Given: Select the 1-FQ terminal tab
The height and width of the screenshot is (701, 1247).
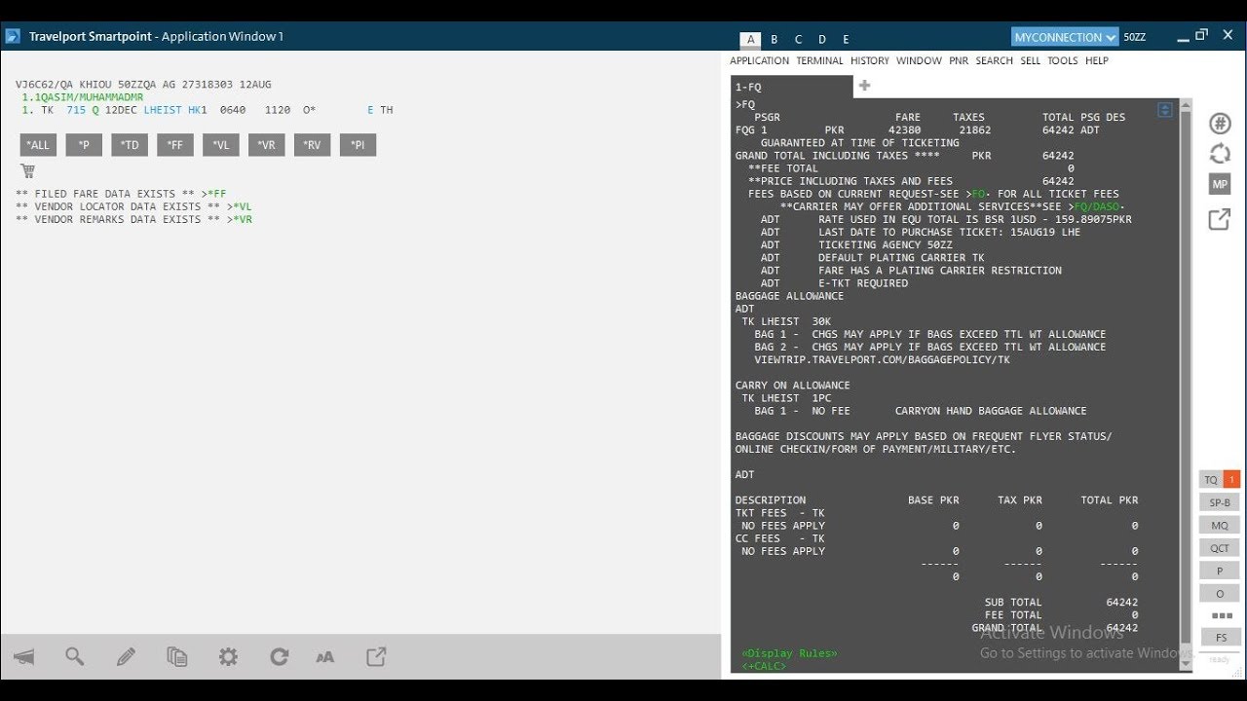Looking at the screenshot, I should 791,87.
